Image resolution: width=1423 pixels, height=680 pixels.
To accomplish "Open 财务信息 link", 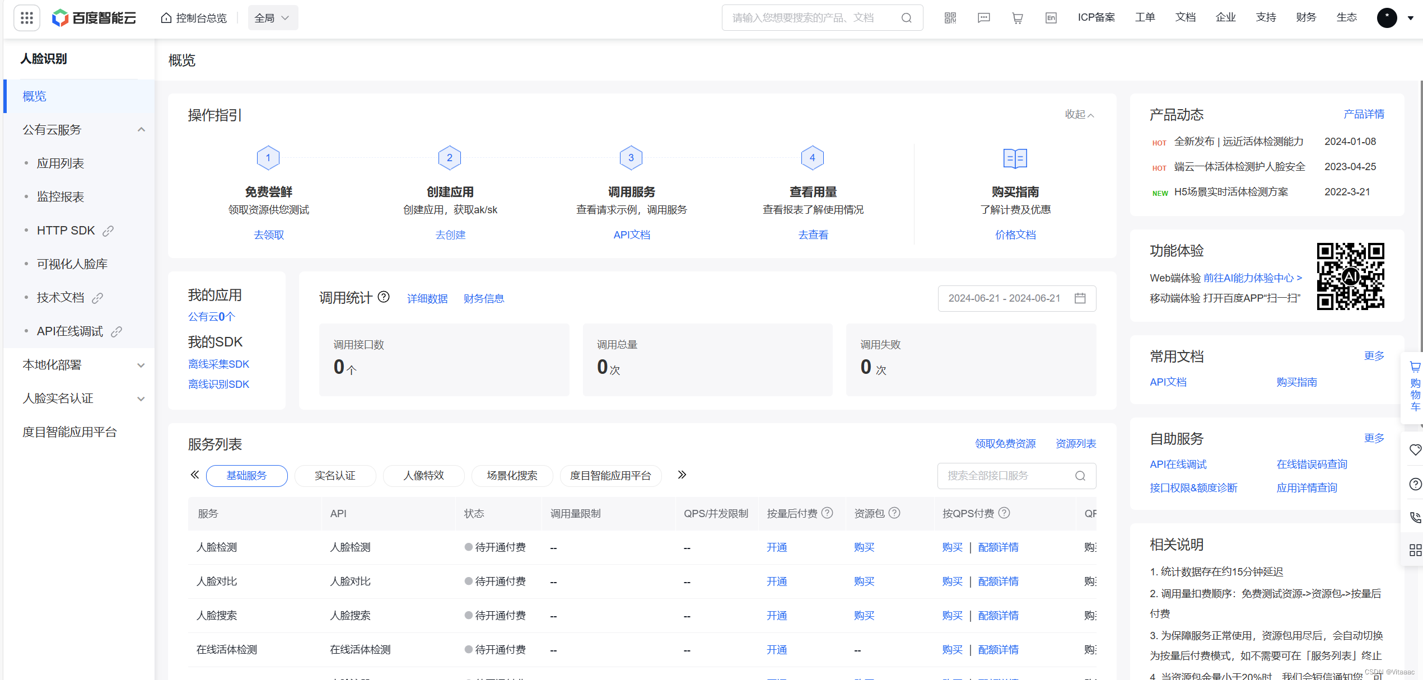I will point(484,299).
